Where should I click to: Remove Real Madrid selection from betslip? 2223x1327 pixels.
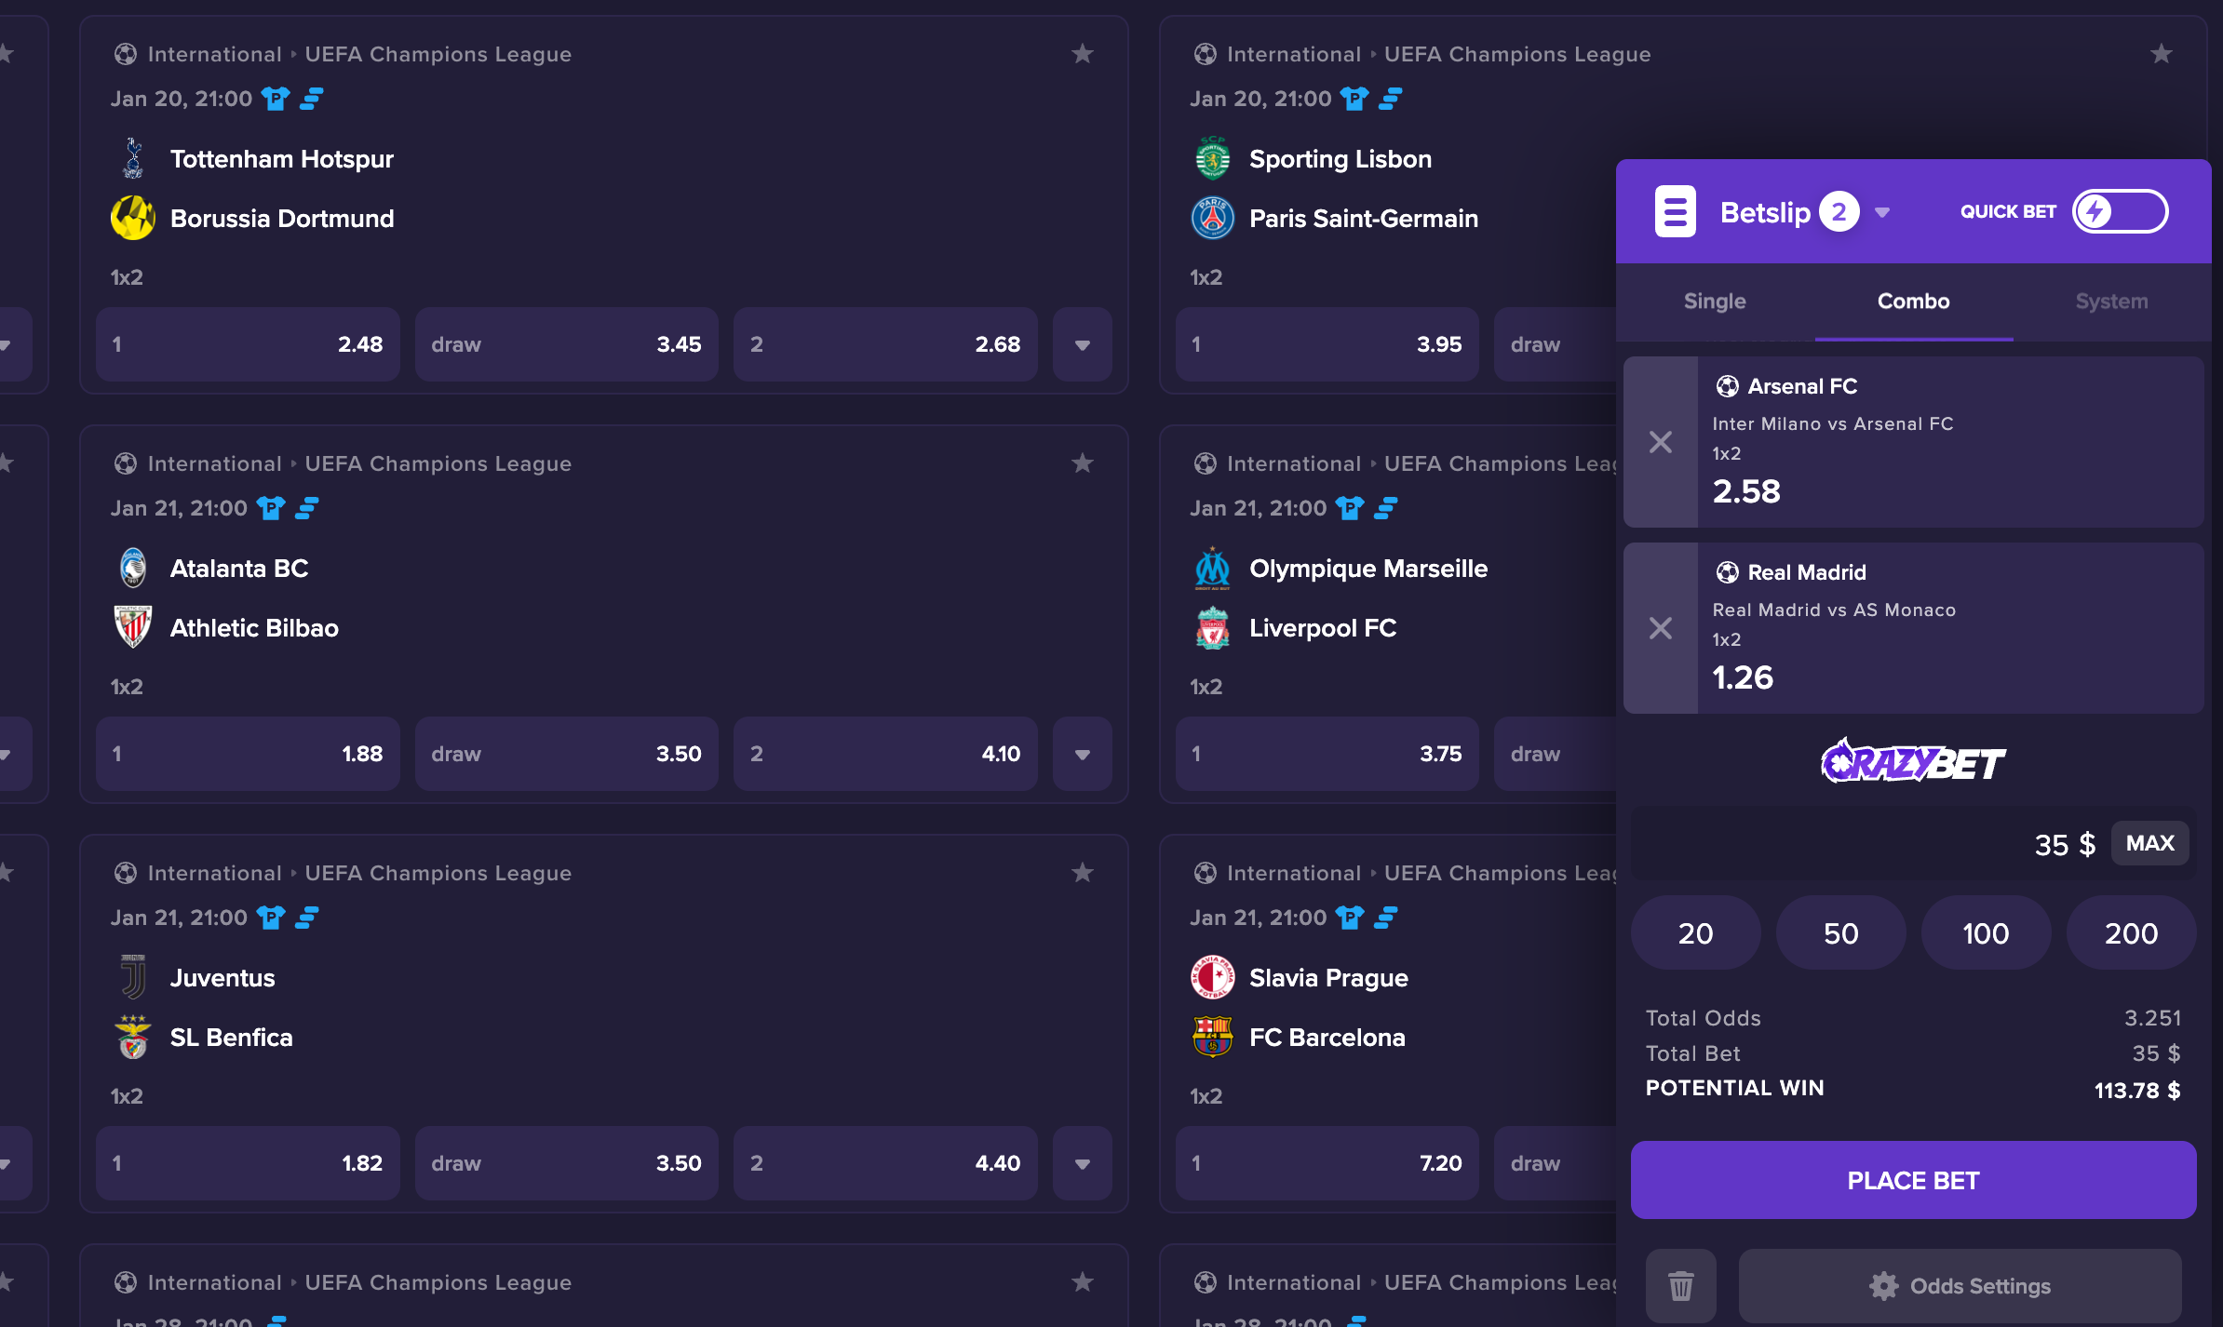tap(1661, 628)
